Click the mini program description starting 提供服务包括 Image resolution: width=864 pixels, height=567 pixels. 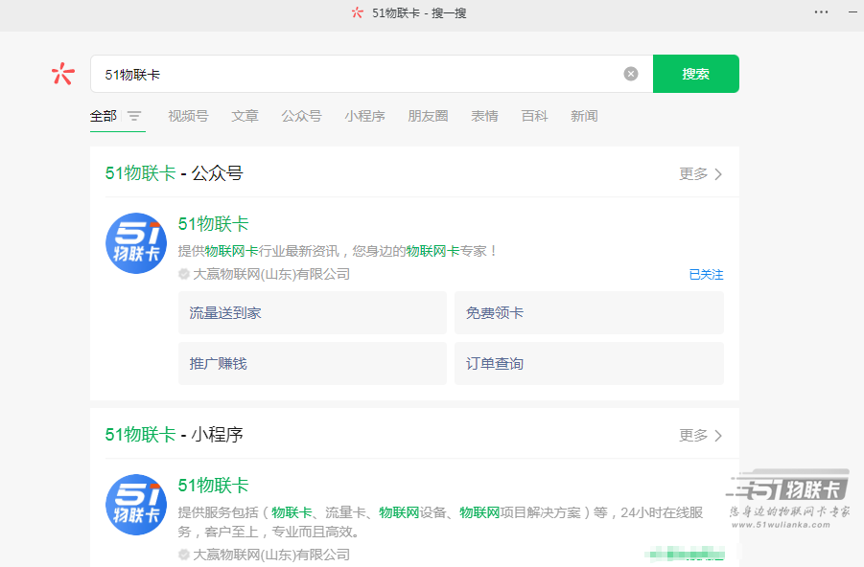440,522
